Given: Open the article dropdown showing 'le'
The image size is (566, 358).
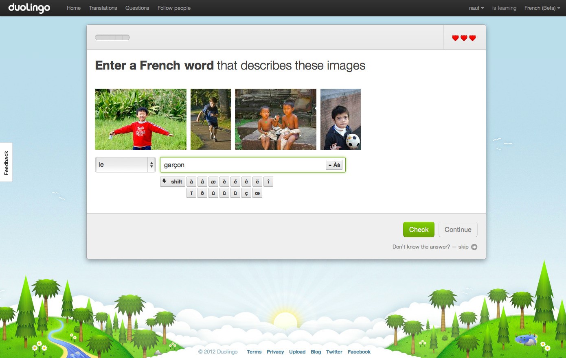Looking at the screenshot, I should [125, 164].
